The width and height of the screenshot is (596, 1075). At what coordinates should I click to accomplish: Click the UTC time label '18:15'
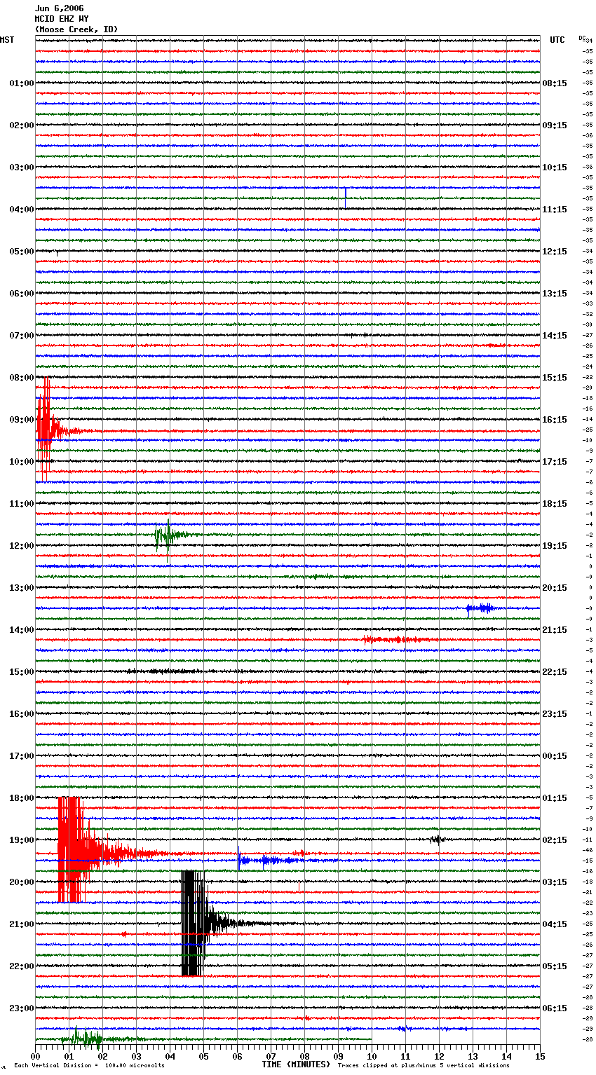click(555, 504)
